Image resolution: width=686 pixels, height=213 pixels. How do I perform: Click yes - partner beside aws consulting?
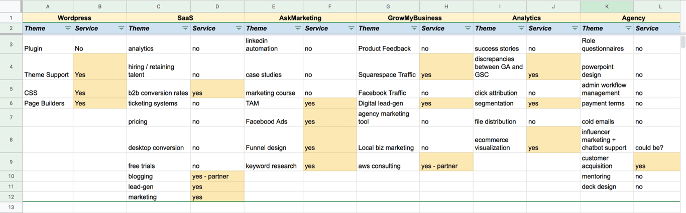click(x=446, y=162)
